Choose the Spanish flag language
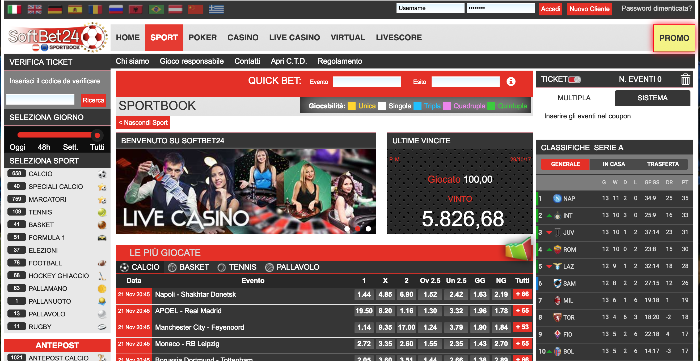The image size is (700, 361). pyautogui.click(x=75, y=9)
